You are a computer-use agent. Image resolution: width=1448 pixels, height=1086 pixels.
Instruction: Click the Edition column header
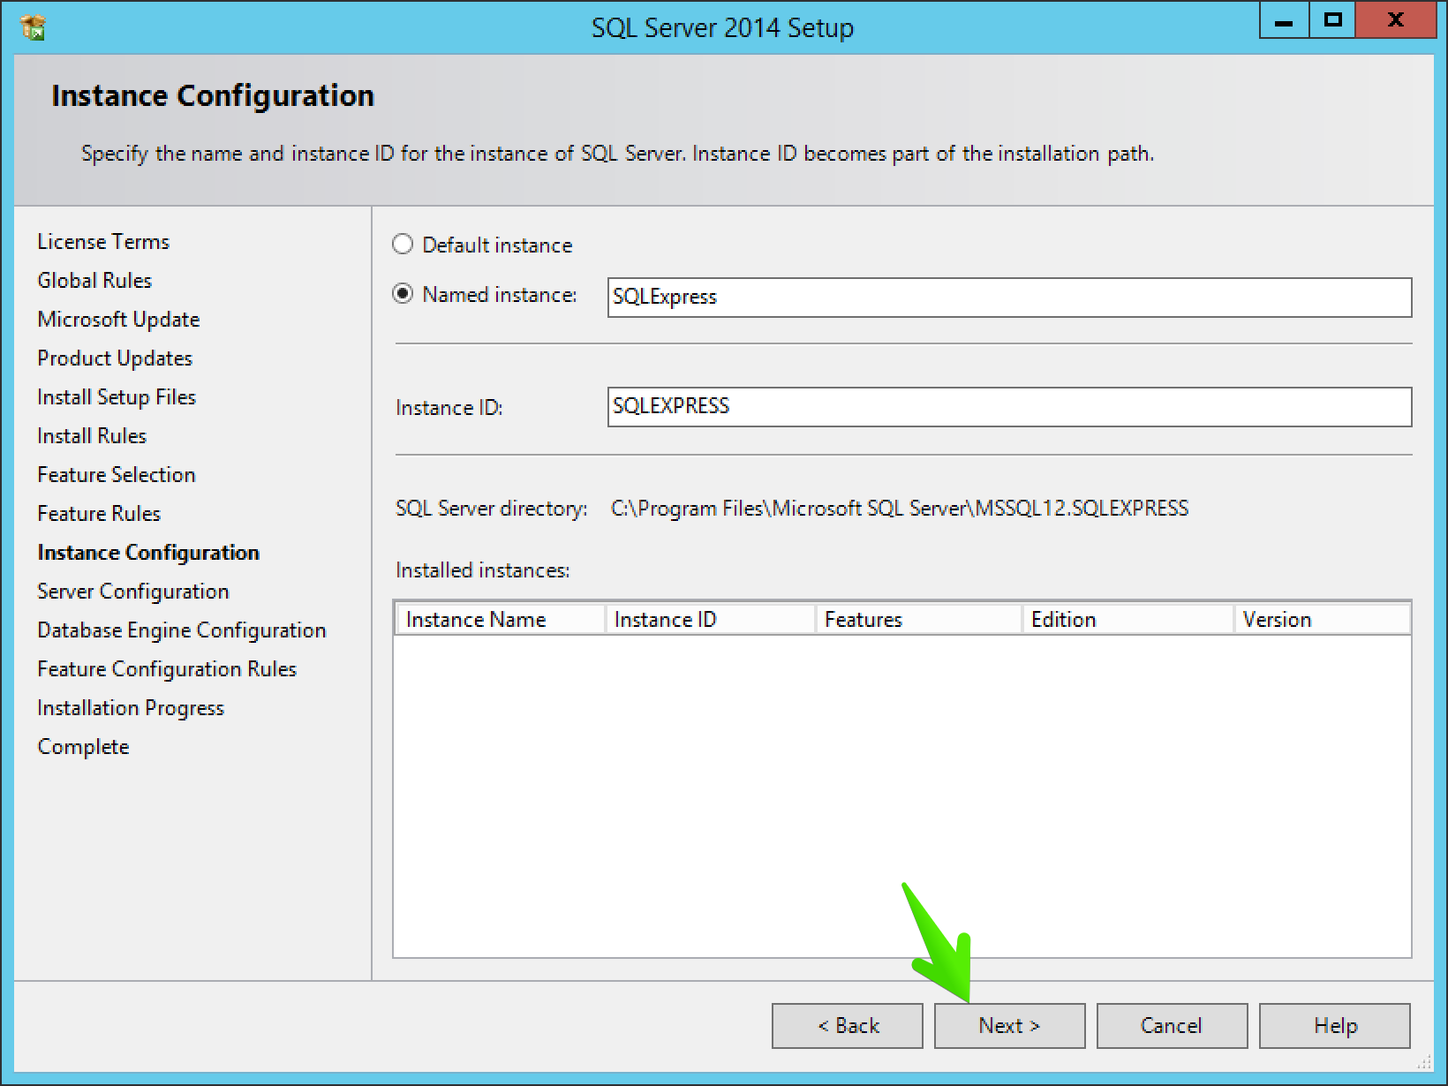click(1127, 620)
